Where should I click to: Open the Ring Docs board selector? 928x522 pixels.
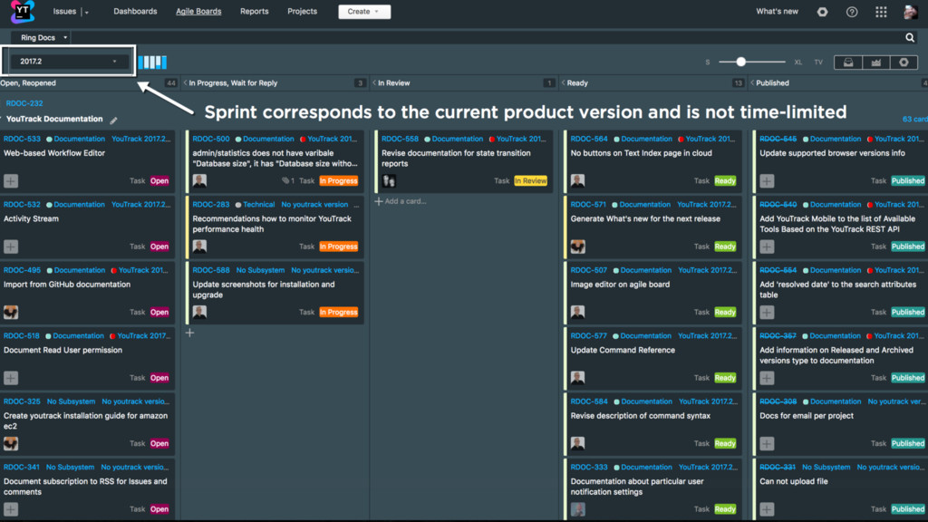click(x=40, y=37)
